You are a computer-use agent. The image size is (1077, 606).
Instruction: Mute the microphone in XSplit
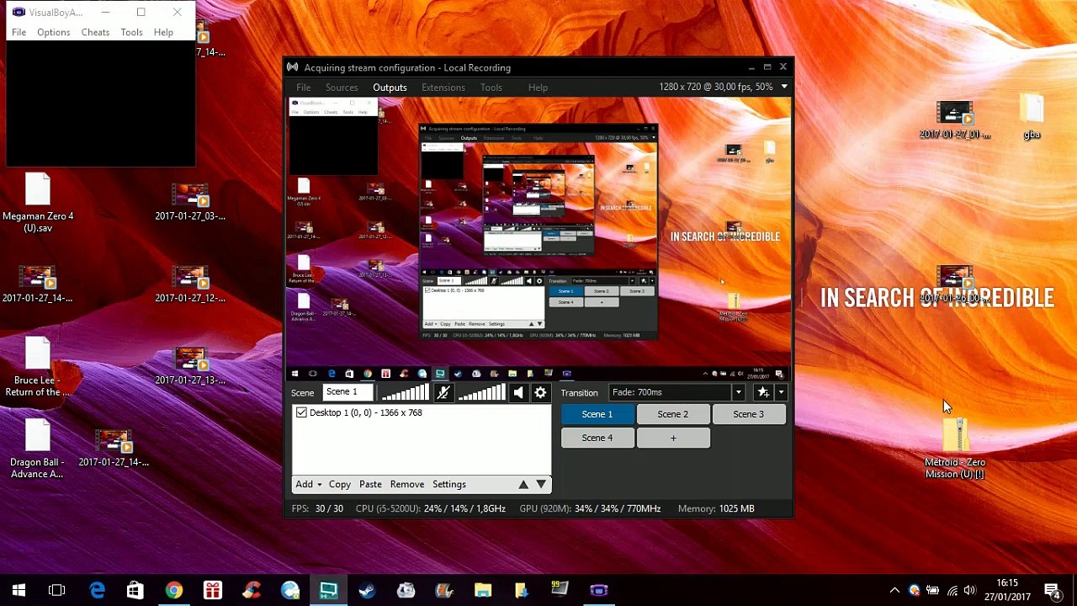click(x=443, y=393)
